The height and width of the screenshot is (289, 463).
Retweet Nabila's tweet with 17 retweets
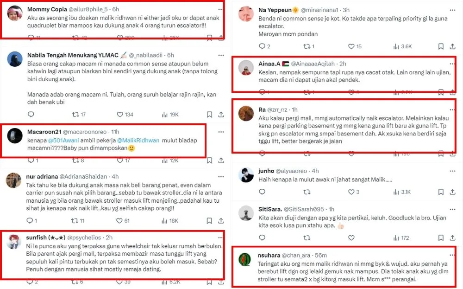[x=76, y=115]
